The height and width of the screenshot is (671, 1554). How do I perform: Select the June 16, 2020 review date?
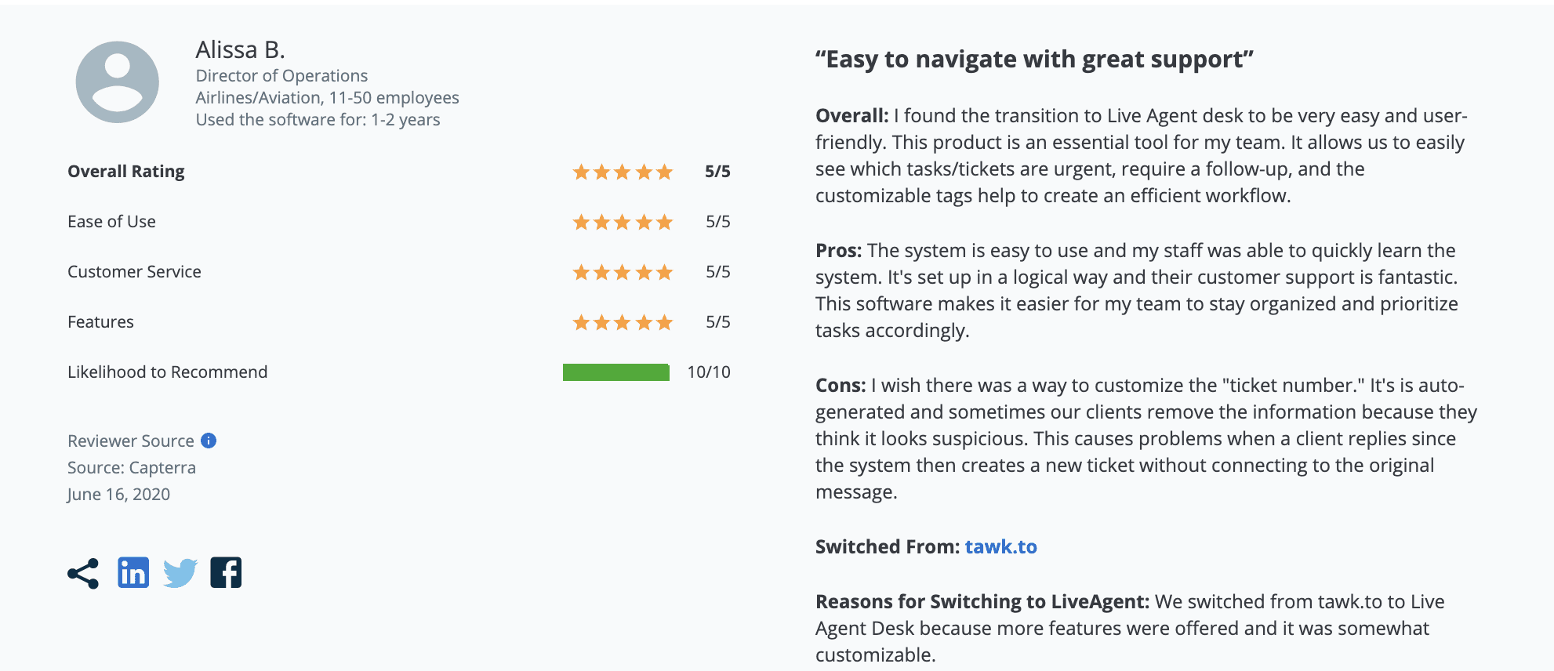[118, 494]
